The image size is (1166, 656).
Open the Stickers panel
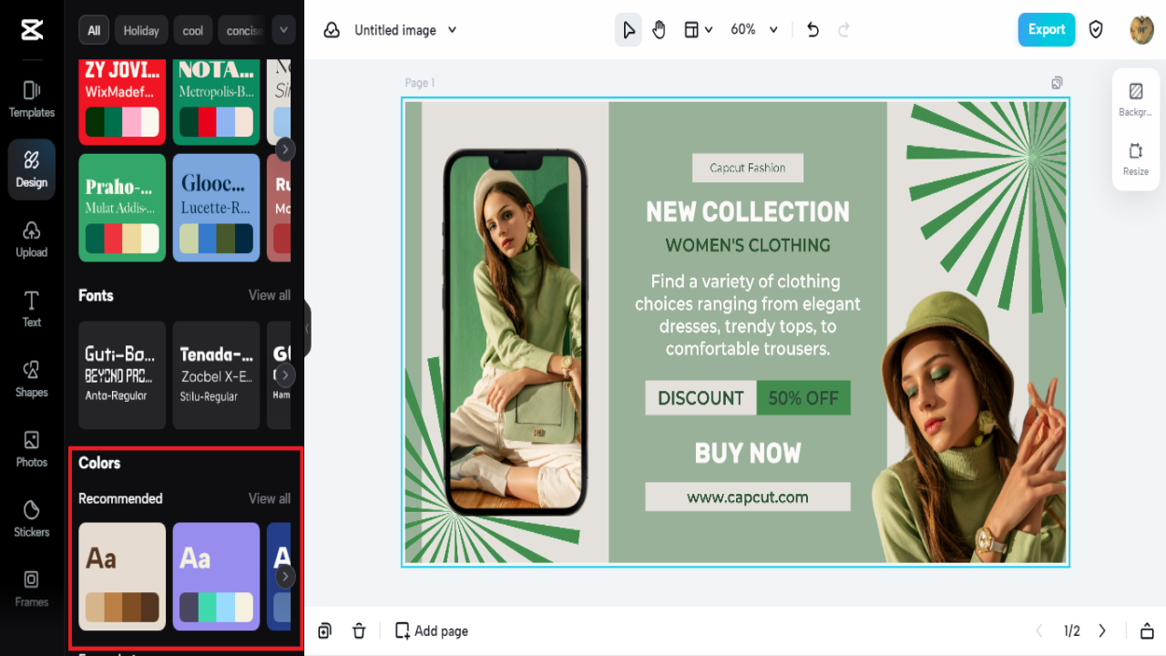(x=32, y=519)
